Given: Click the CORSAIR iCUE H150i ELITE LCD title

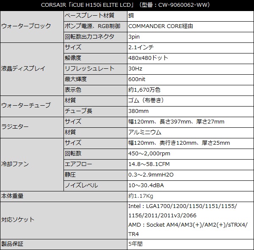Looking at the screenshot, I should 125,5.
